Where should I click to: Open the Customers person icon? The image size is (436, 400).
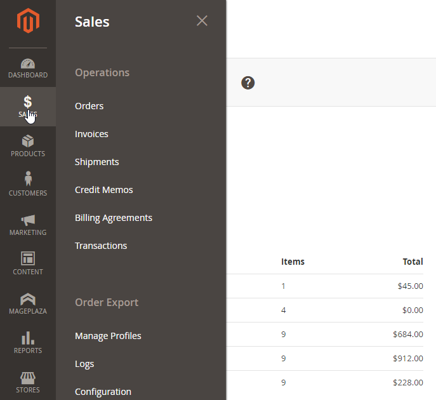pos(28,180)
